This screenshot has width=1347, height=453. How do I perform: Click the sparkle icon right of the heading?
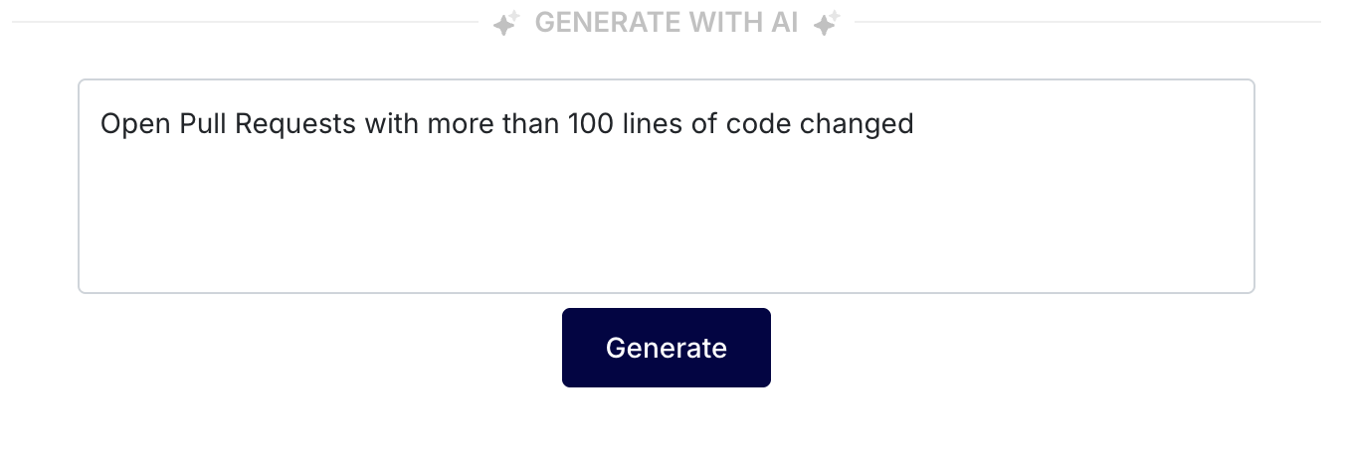(827, 23)
